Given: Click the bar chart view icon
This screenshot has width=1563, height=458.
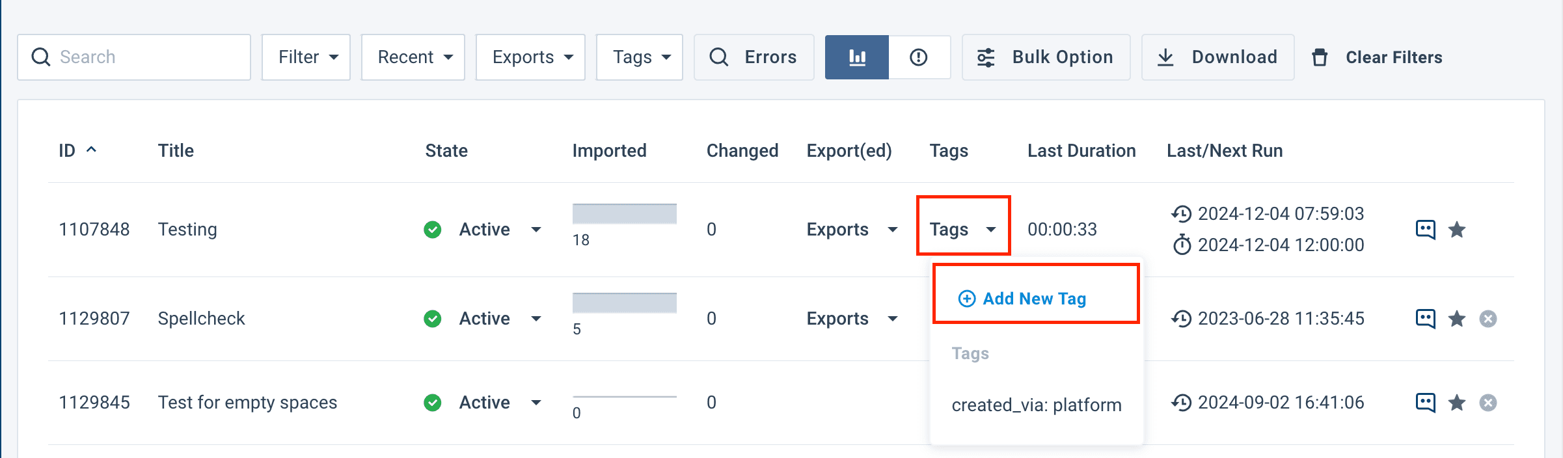Looking at the screenshot, I should click(x=856, y=57).
